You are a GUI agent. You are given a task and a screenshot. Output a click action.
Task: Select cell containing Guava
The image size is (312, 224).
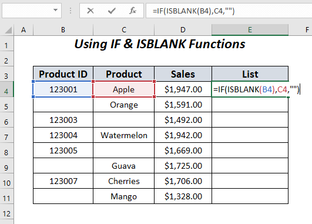tap(124, 166)
